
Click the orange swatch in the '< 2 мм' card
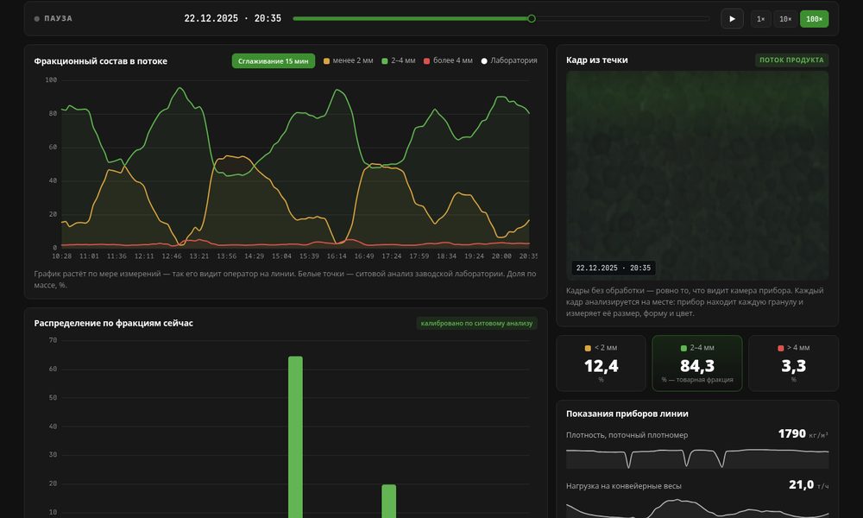tap(588, 349)
